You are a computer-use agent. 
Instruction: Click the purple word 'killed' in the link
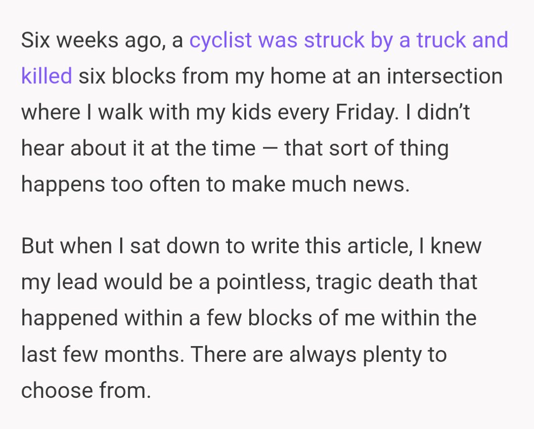pyautogui.click(x=46, y=77)
